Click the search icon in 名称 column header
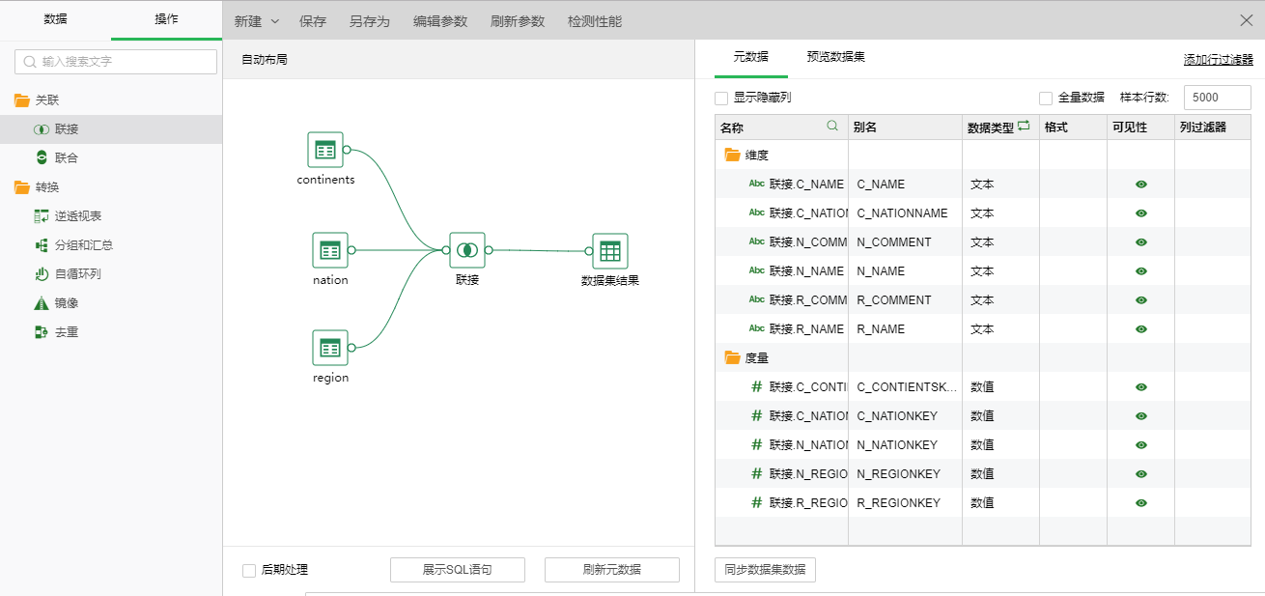Image resolution: width=1265 pixels, height=596 pixels. tap(832, 127)
